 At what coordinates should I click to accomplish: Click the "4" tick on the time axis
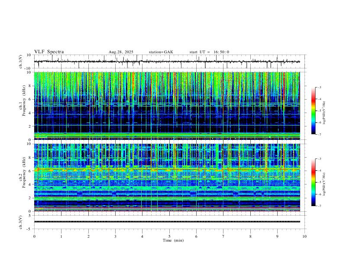142,236
